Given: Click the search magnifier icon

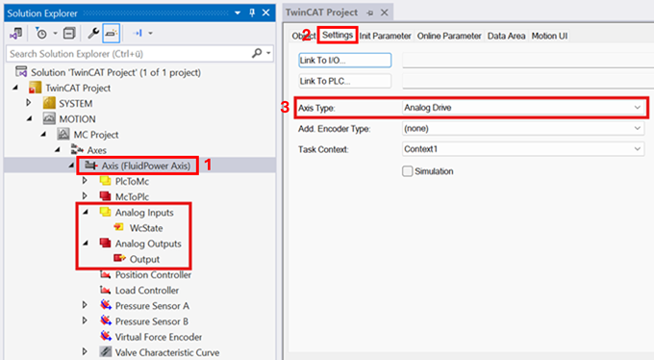Looking at the screenshot, I should tap(257, 53).
